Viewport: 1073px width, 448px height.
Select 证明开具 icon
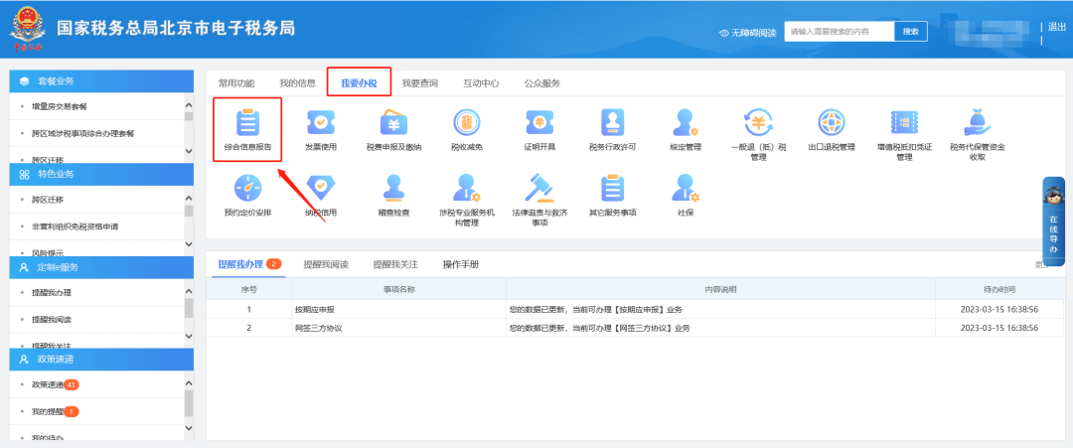[539, 124]
